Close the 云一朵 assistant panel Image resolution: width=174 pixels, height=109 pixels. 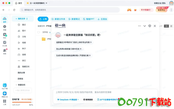155,26
